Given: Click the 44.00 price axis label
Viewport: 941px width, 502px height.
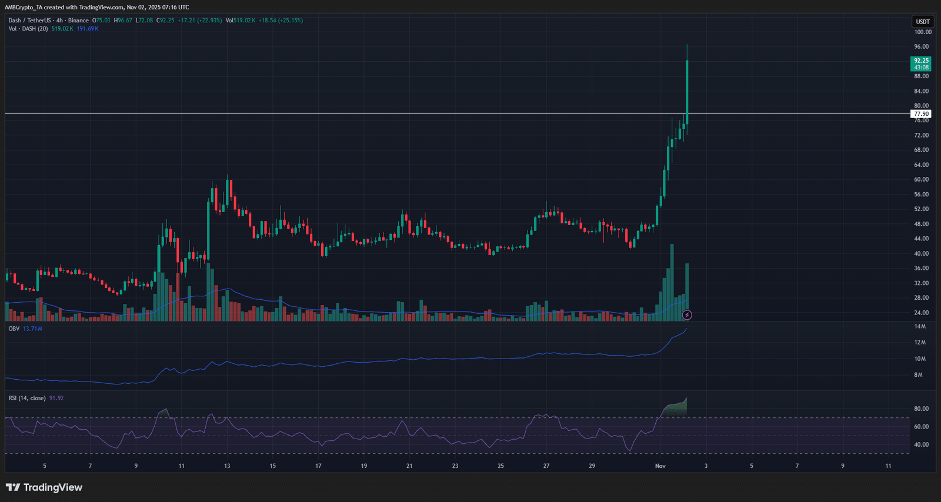Looking at the screenshot, I should (922, 239).
